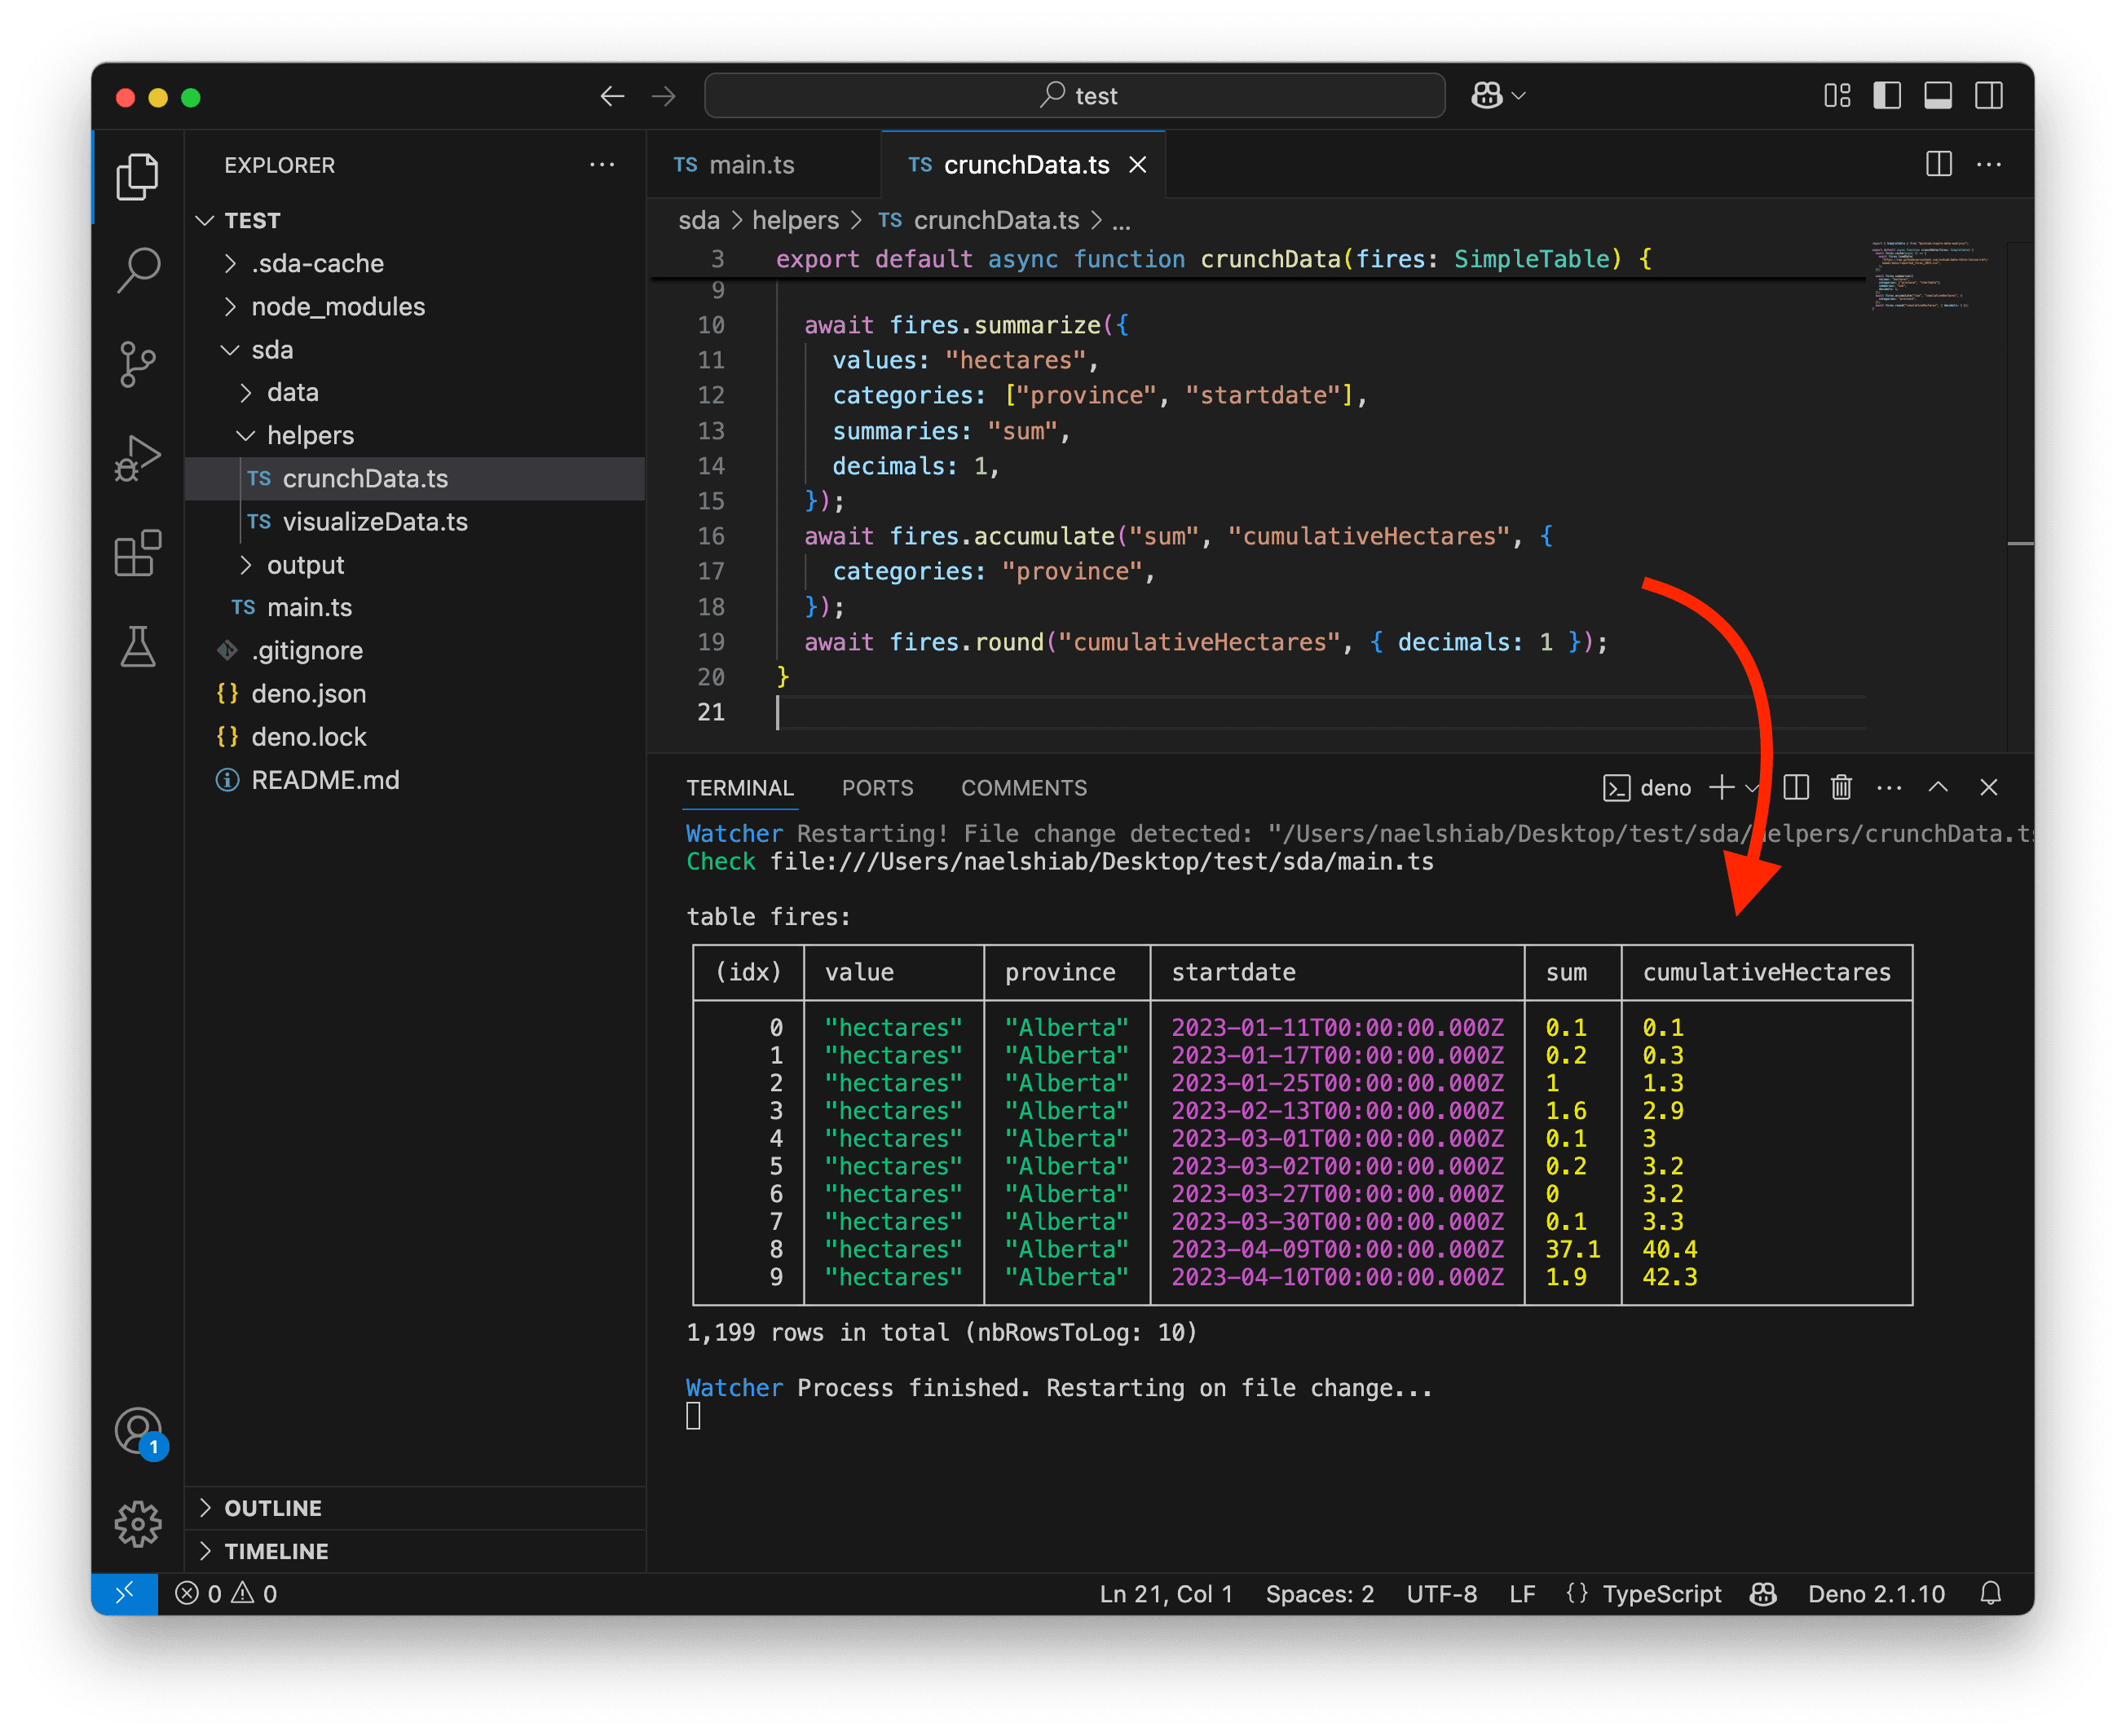Open terminal panel More Actions ellipsis
The height and width of the screenshot is (1736, 2126).
[1889, 788]
